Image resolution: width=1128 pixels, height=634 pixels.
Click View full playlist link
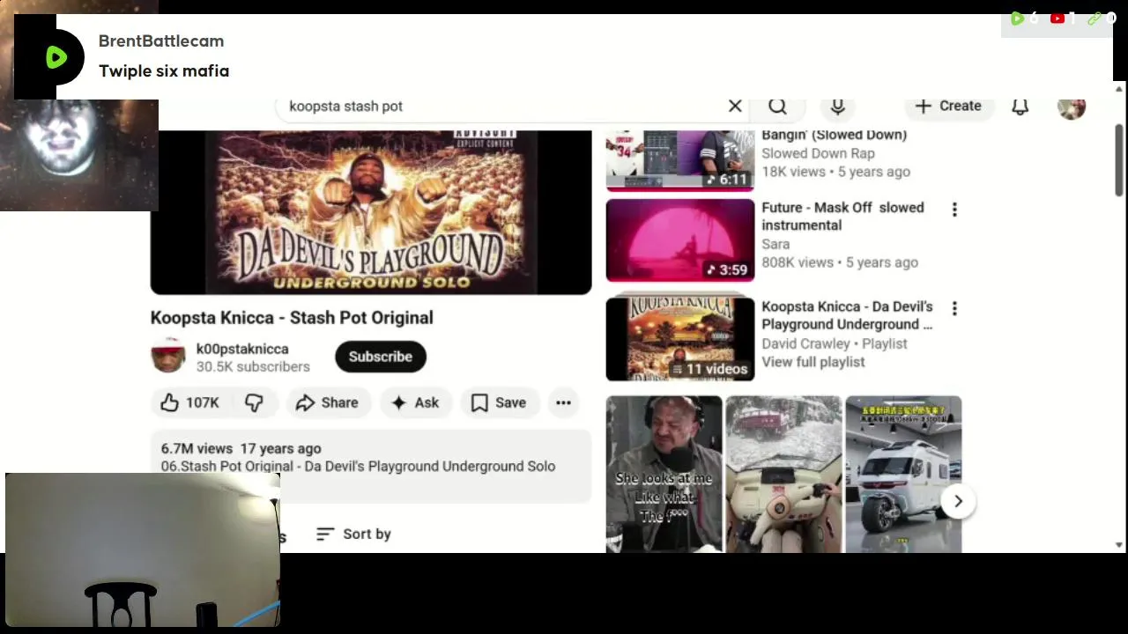pyautogui.click(x=813, y=362)
